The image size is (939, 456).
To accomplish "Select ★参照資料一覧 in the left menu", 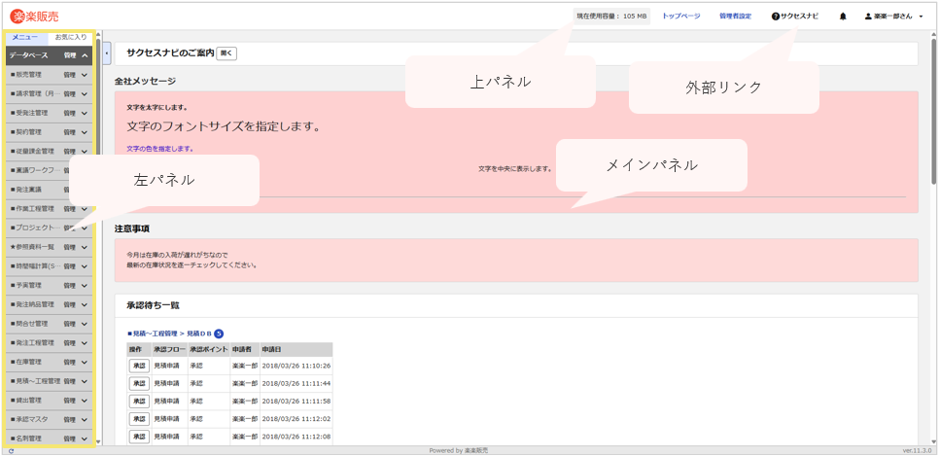I will click(33, 248).
